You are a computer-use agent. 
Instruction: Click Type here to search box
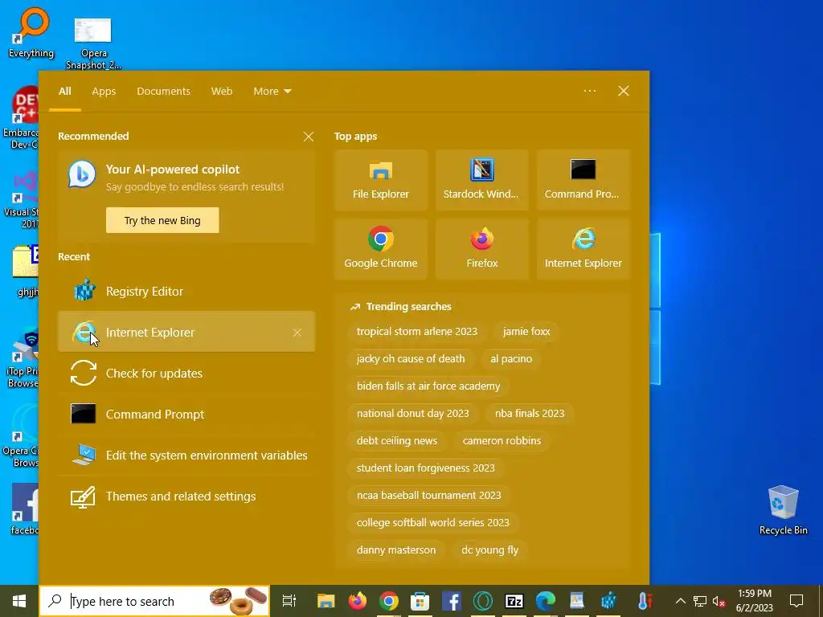(154, 601)
